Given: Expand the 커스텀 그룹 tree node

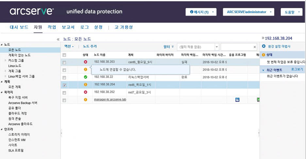Looking at the screenshot, I should pyautogui.click(x=6, y=60).
